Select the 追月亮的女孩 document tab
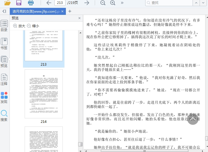 point(36,11)
